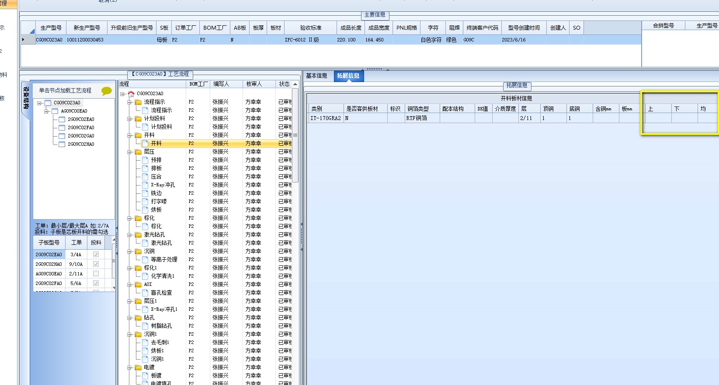Collapse the 棕化1 folder node

129,268
